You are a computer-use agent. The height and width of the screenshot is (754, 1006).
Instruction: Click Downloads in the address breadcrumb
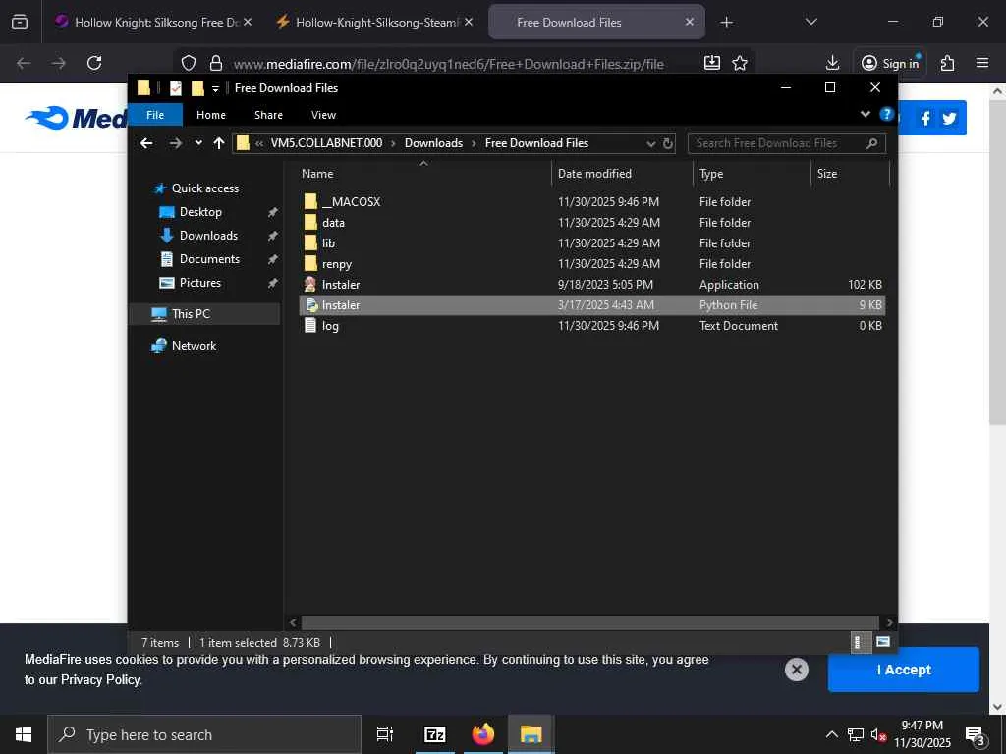(x=433, y=143)
